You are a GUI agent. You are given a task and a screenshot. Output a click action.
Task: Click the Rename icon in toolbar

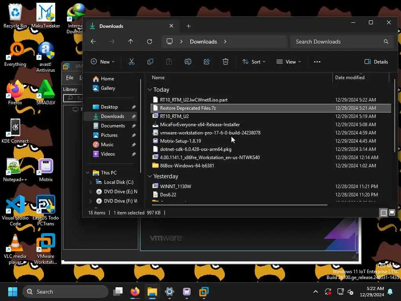pyautogui.click(x=188, y=62)
